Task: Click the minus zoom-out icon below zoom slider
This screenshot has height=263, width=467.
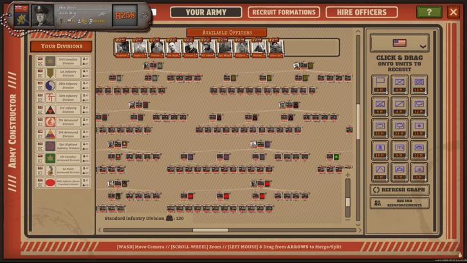Action: (x=347, y=220)
